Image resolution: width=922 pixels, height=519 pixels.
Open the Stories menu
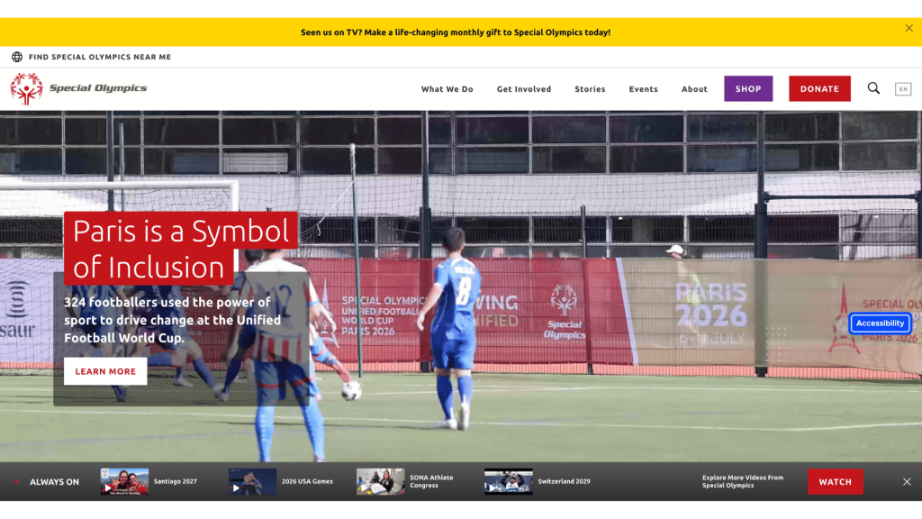tap(590, 89)
